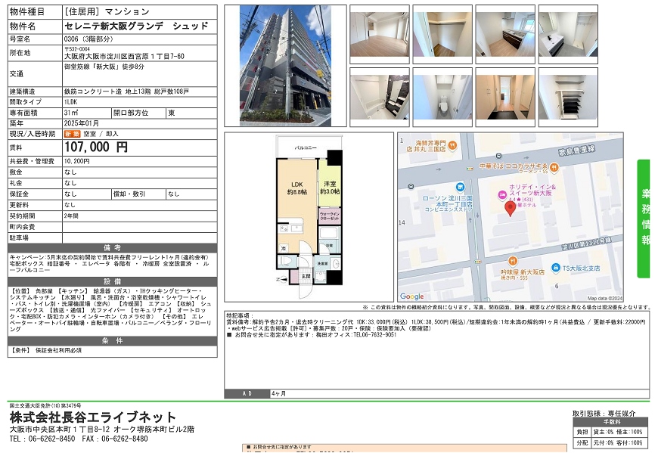View the empty living room photo

click(378, 35)
